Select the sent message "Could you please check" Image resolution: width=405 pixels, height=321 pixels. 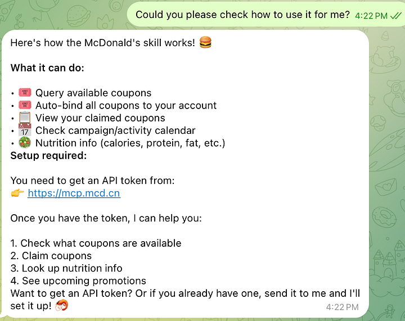click(x=242, y=15)
